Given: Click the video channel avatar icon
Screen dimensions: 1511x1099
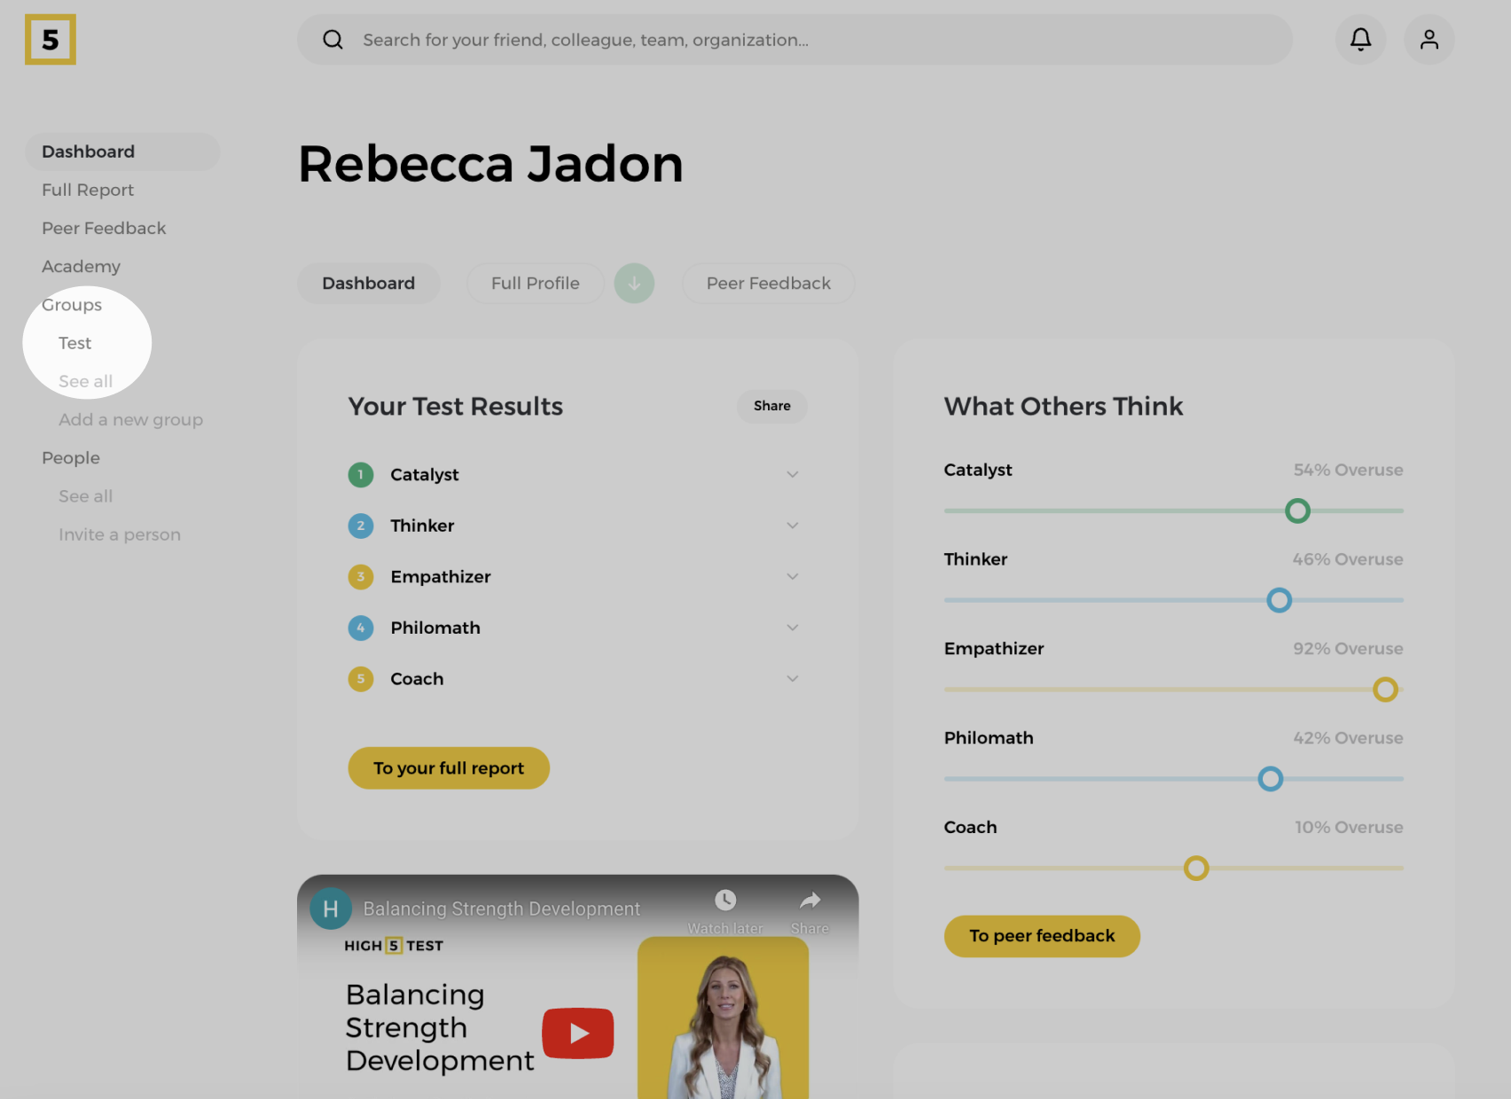Looking at the screenshot, I should click(330, 908).
